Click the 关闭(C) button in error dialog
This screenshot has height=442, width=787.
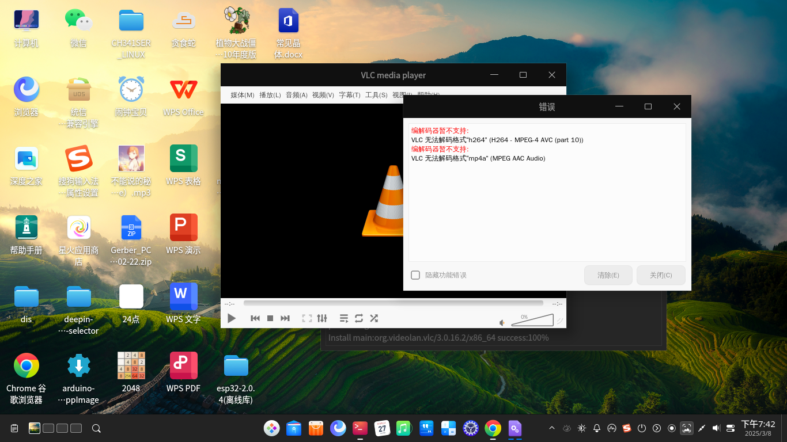[x=661, y=275]
